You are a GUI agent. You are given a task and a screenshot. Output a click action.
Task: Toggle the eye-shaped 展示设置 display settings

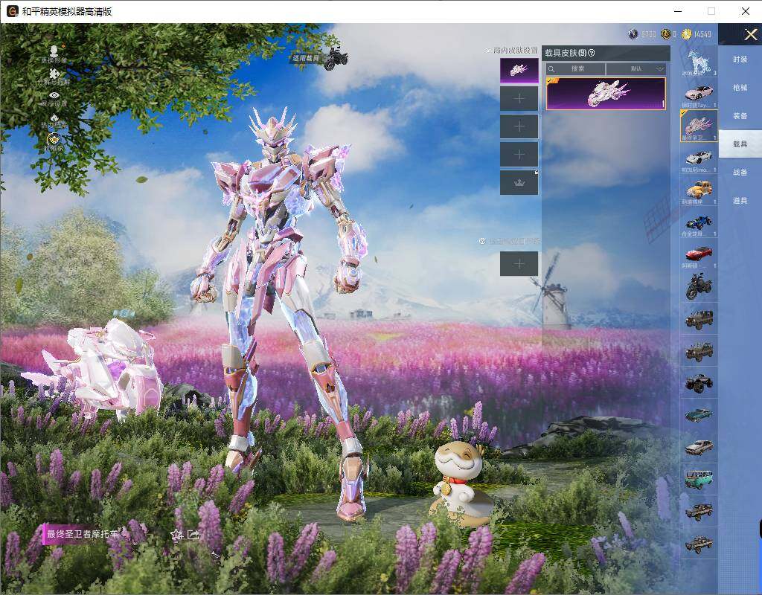pos(54,95)
